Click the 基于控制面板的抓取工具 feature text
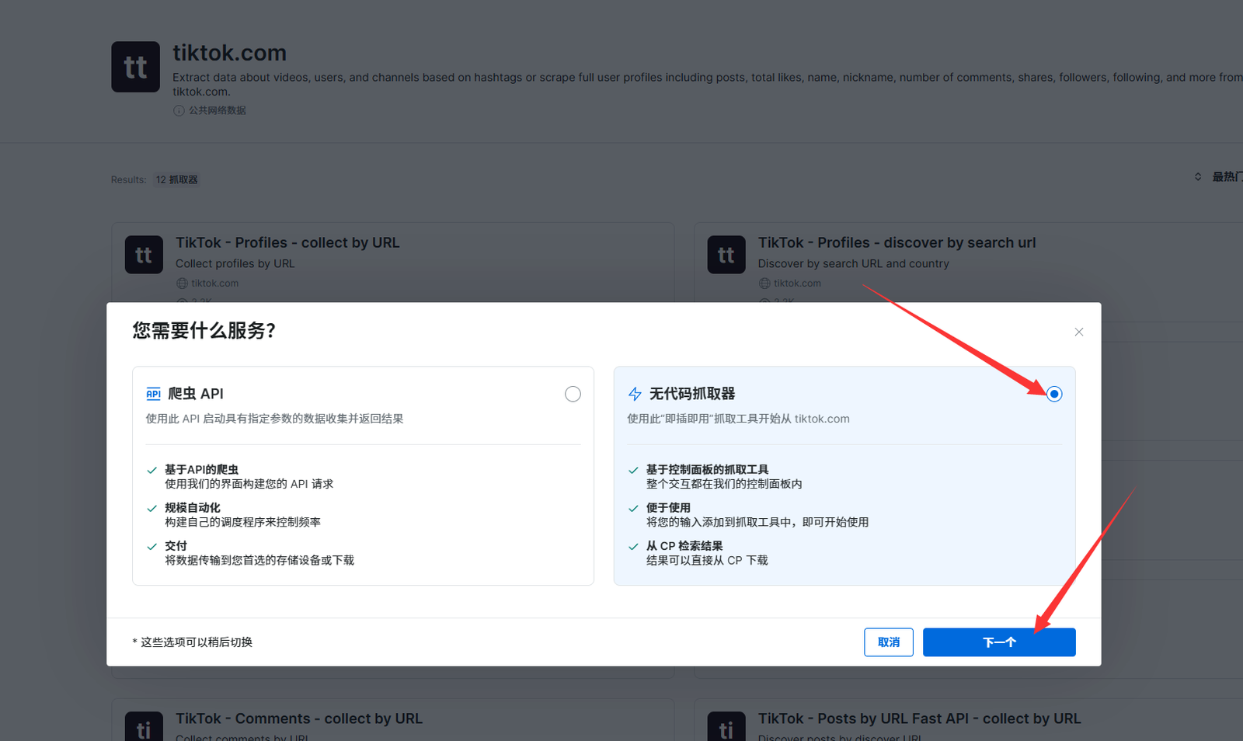The image size is (1243, 741). coord(708,470)
